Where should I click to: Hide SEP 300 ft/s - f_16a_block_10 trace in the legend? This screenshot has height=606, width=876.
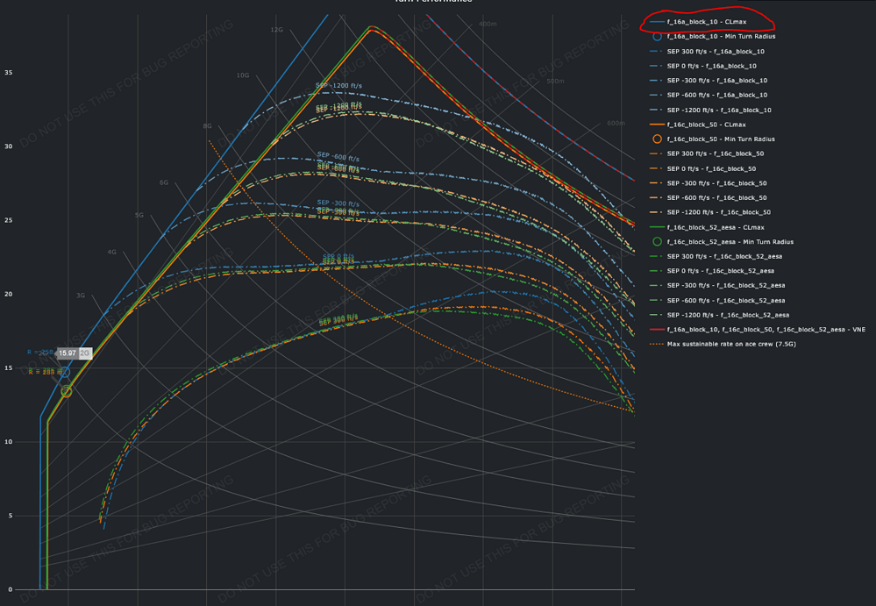[x=707, y=52]
